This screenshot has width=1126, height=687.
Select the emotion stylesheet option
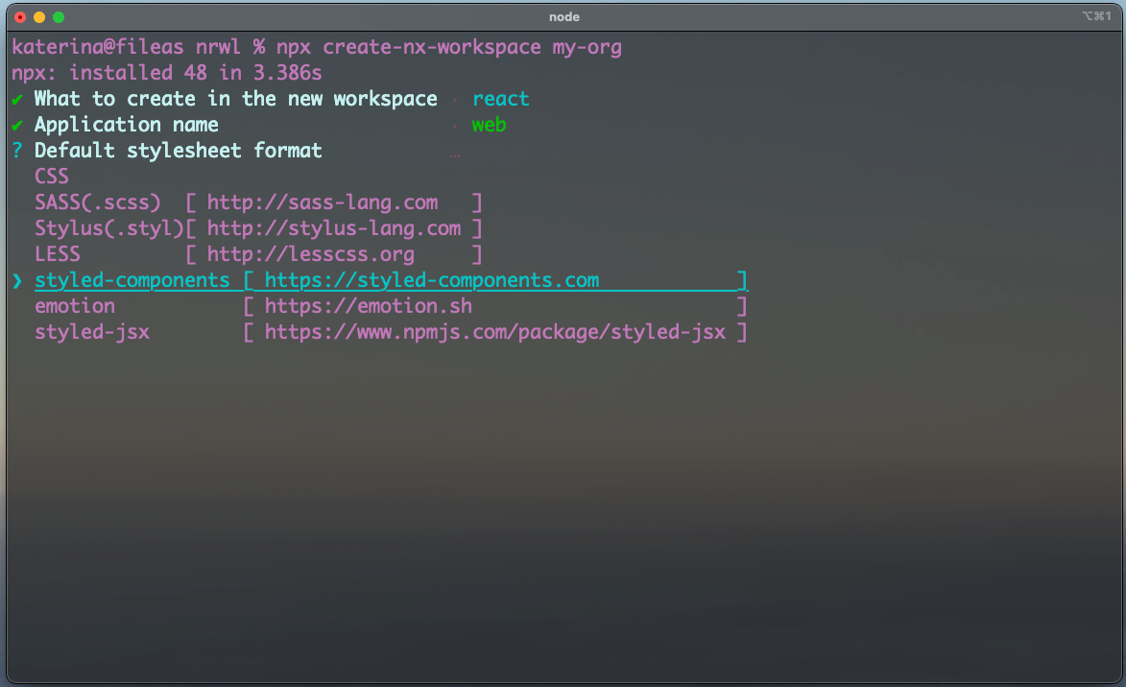click(x=392, y=306)
